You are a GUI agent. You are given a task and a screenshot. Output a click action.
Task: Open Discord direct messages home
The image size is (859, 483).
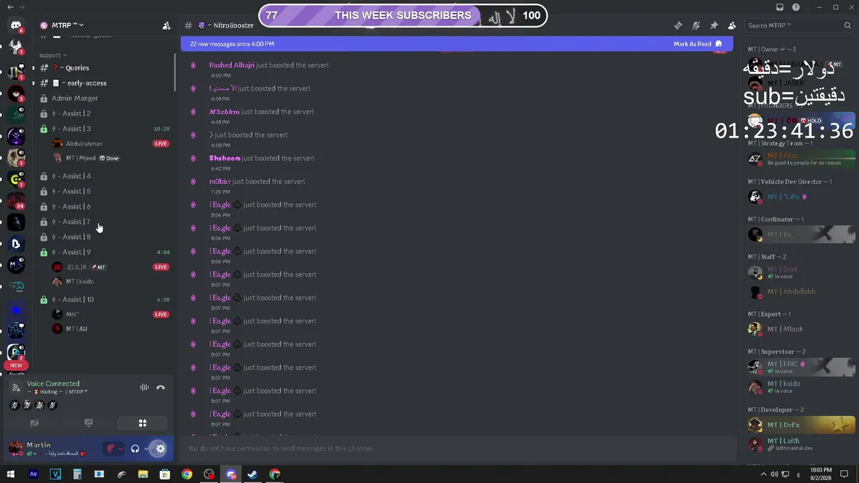click(15, 25)
